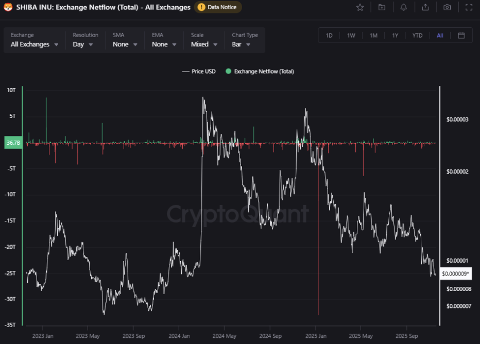Set a price alert via bell icon
Image resolution: width=480 pixels, height=344 pixels.
[404, 7]
